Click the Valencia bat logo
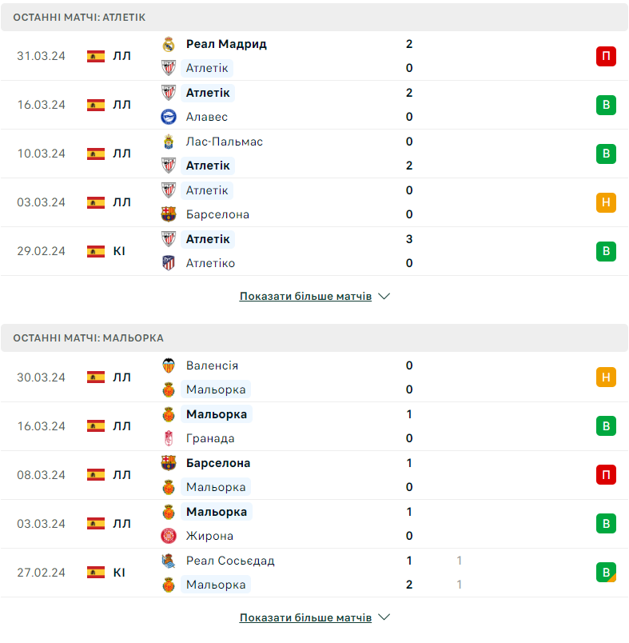 (168, 365)
